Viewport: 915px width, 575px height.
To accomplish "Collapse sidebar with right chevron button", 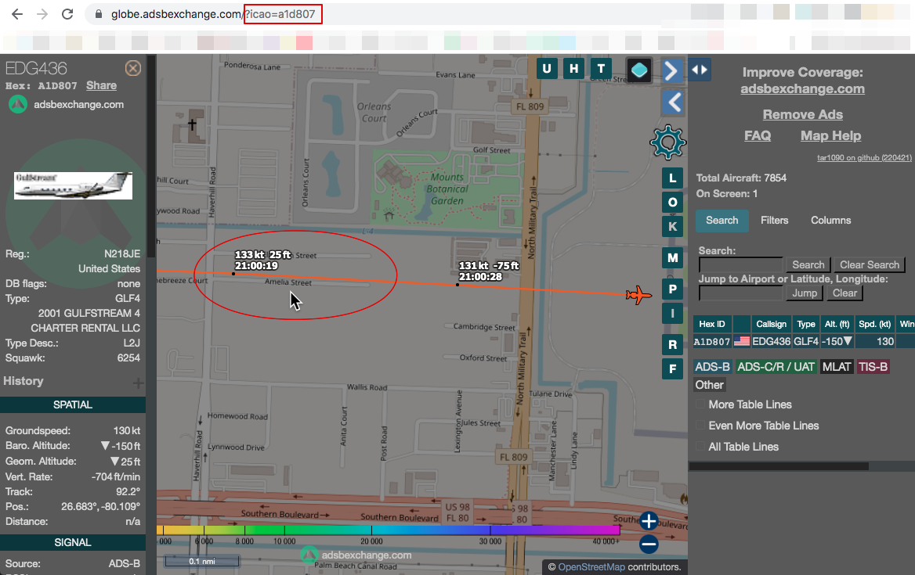I will coord(671,70).
